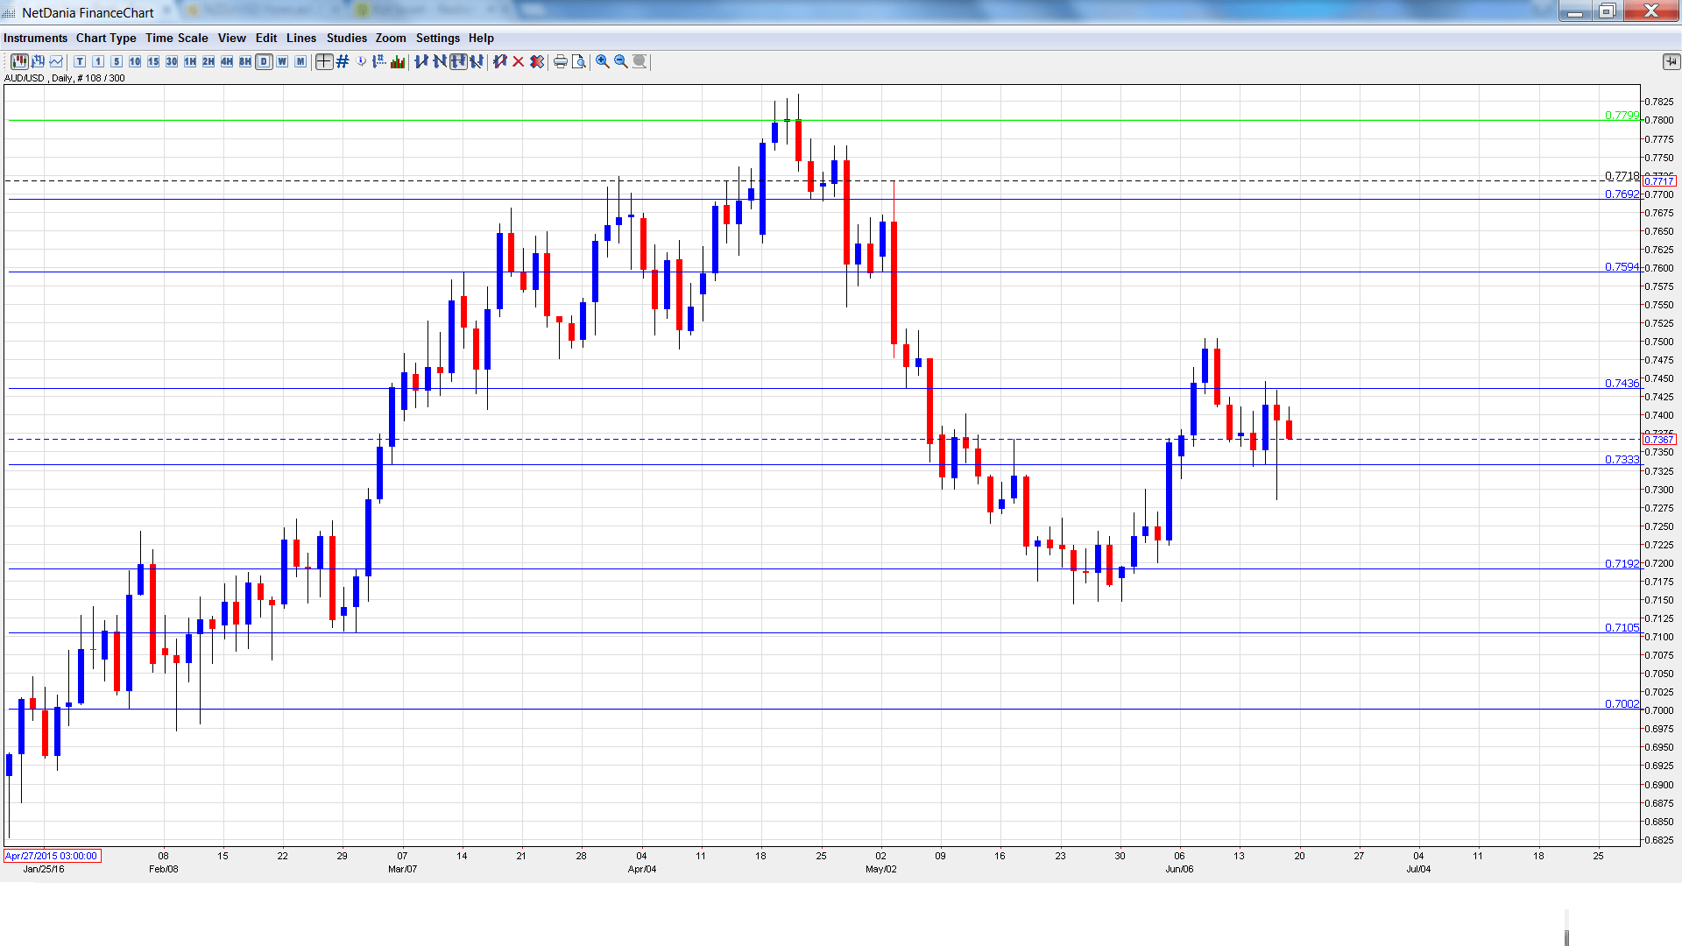The height and width of the screenshot is (946, 1682).
Task: Open the Studies menu
Action: pyautogui.click(x=346, y=38)
